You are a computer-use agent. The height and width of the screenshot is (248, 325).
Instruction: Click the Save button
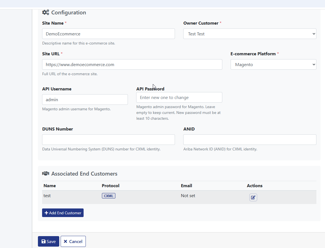pos(48,241)
